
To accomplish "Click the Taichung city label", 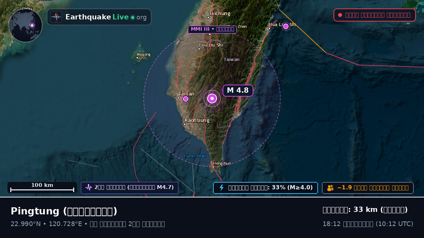I will (219, 13).
